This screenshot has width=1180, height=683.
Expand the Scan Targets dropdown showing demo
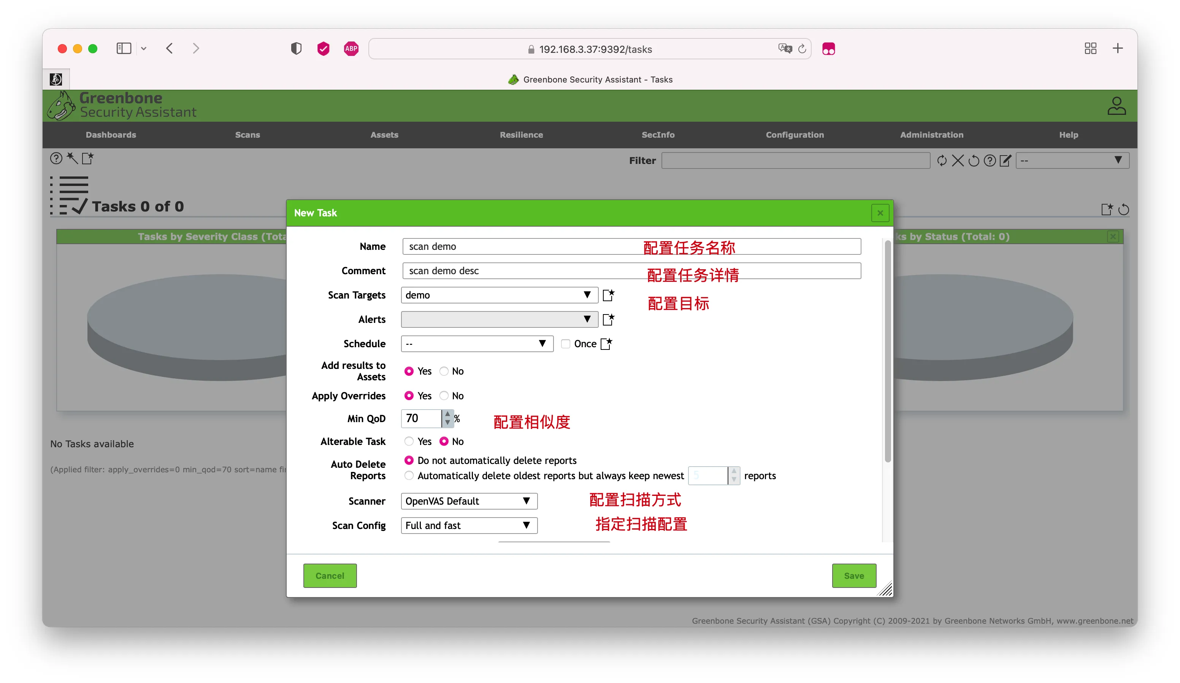tap(499, 295)
